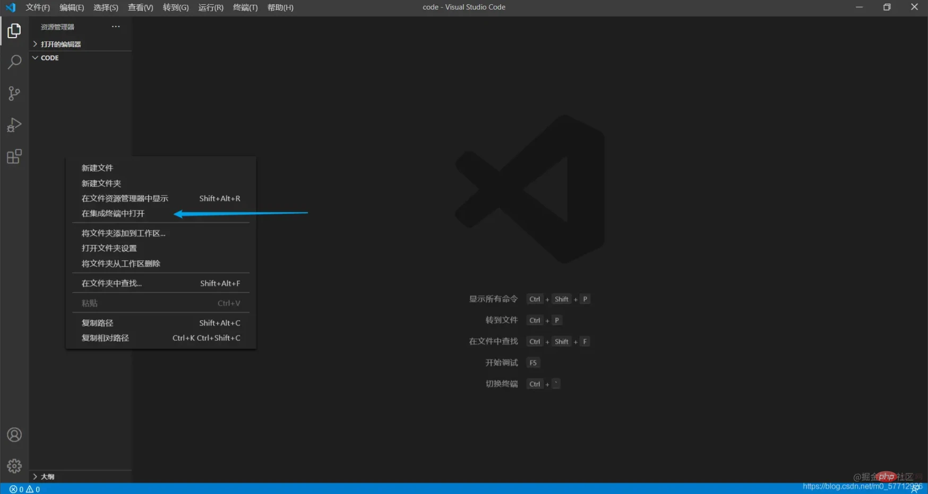This screenshot has height=494, width=928.
Task: Select 在文件夹中查找... menu entry
Action: click(161, 283)
